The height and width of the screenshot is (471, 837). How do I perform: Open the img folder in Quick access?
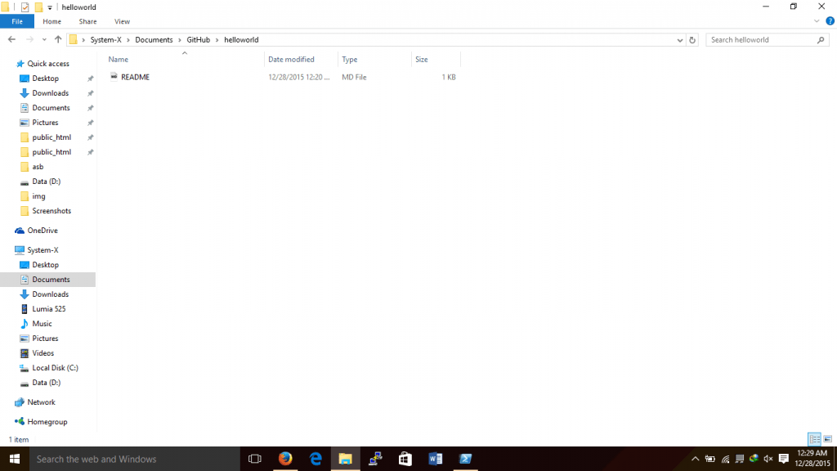point(38,196)
